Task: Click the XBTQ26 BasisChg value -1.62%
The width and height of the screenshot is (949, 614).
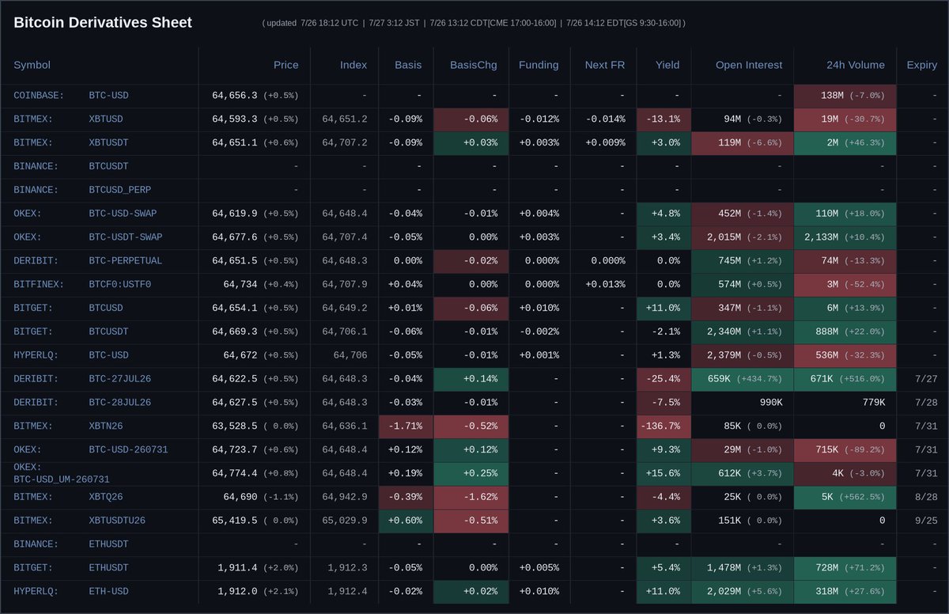Action: coord(481,497)
